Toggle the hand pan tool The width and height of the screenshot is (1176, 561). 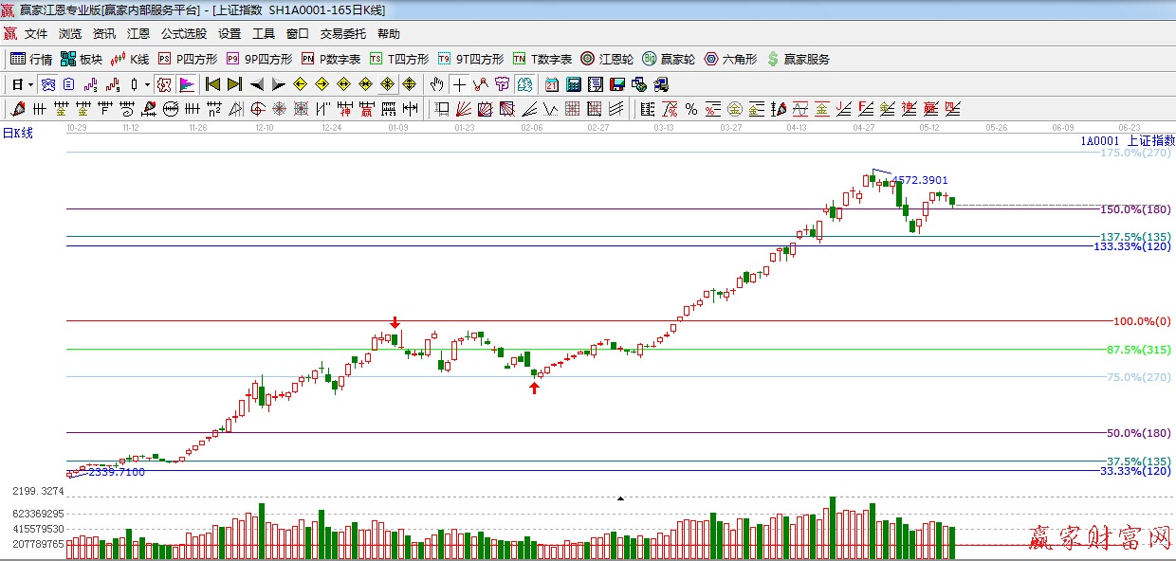pos(437,84)
